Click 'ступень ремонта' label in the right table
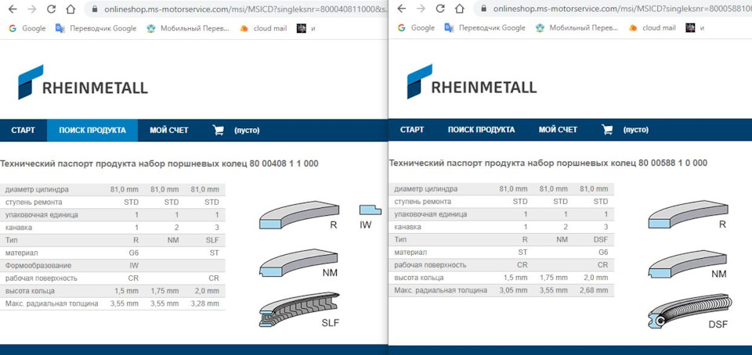This screenshot has height=355, width=752. click(422, 202)
